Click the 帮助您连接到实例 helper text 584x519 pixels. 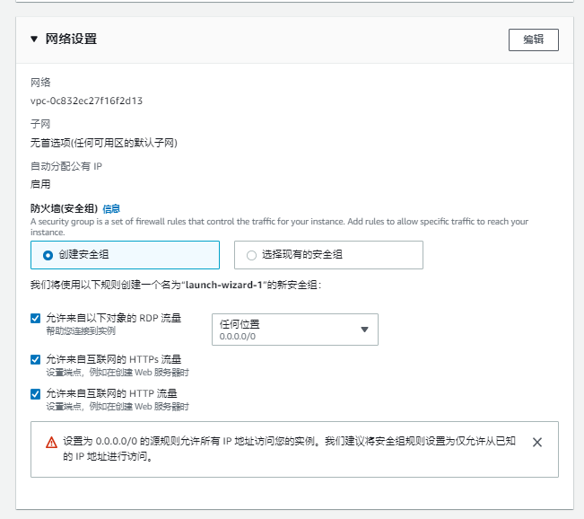[81, 331]
